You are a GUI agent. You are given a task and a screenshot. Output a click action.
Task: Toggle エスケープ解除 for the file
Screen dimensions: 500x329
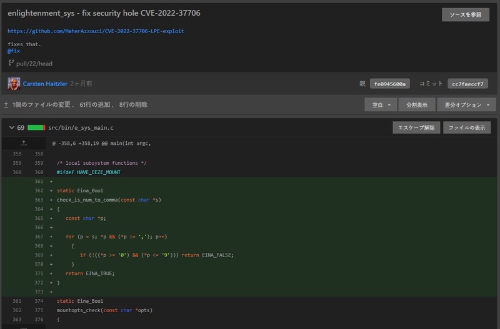click(416, 128)
